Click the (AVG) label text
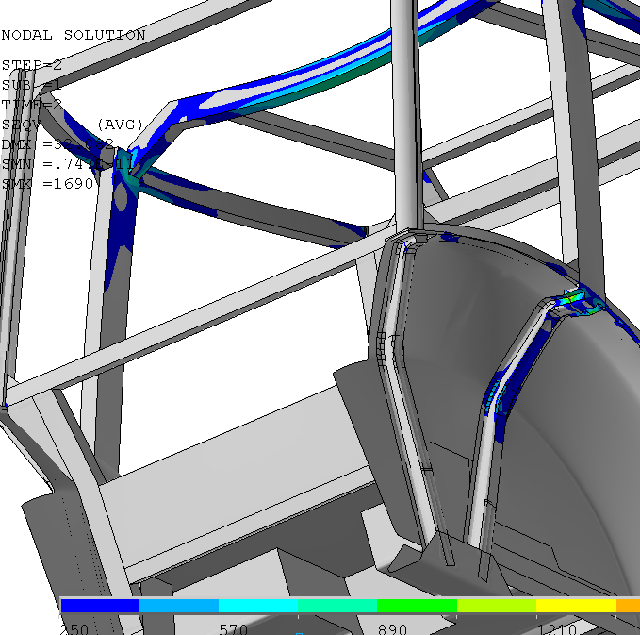 click(121, 125)
